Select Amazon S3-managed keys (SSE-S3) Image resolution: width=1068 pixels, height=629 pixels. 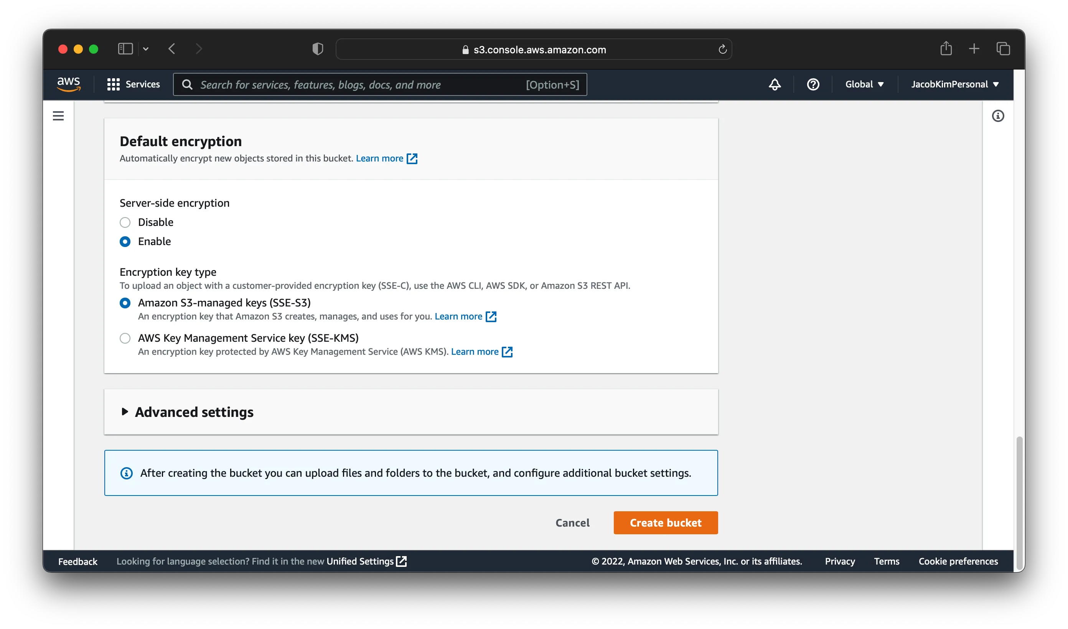125,303
